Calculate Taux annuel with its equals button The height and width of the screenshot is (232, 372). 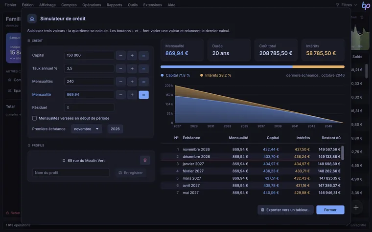pyautogui.click(x=143, y=69)
